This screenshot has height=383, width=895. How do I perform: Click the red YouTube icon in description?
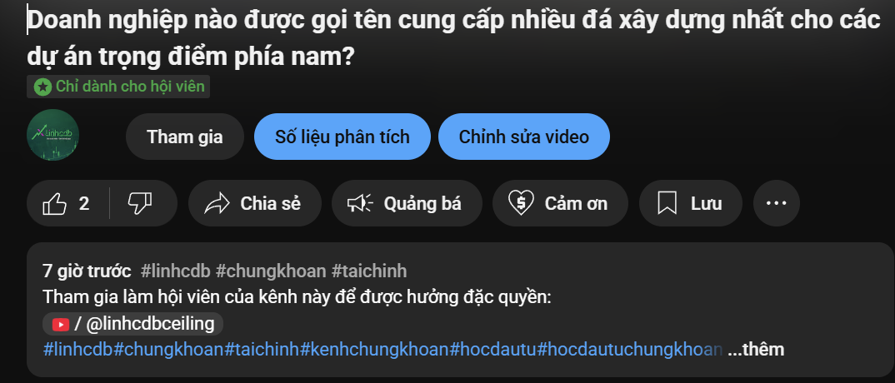click(x=61, y=324)
